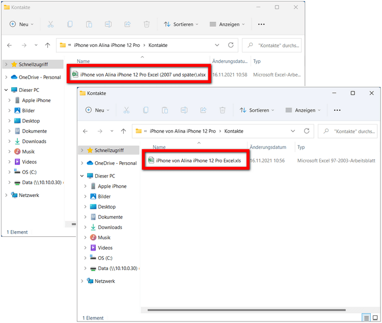Select Dokumente in front window sidebar
The image size is (382, 323).
point(110,217)
